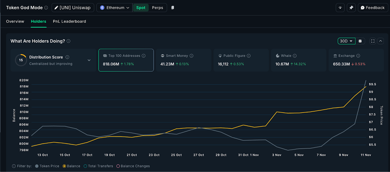The image size is (390, 172).
Task: Click info icon next to Token God Mode
Action: 46,8
